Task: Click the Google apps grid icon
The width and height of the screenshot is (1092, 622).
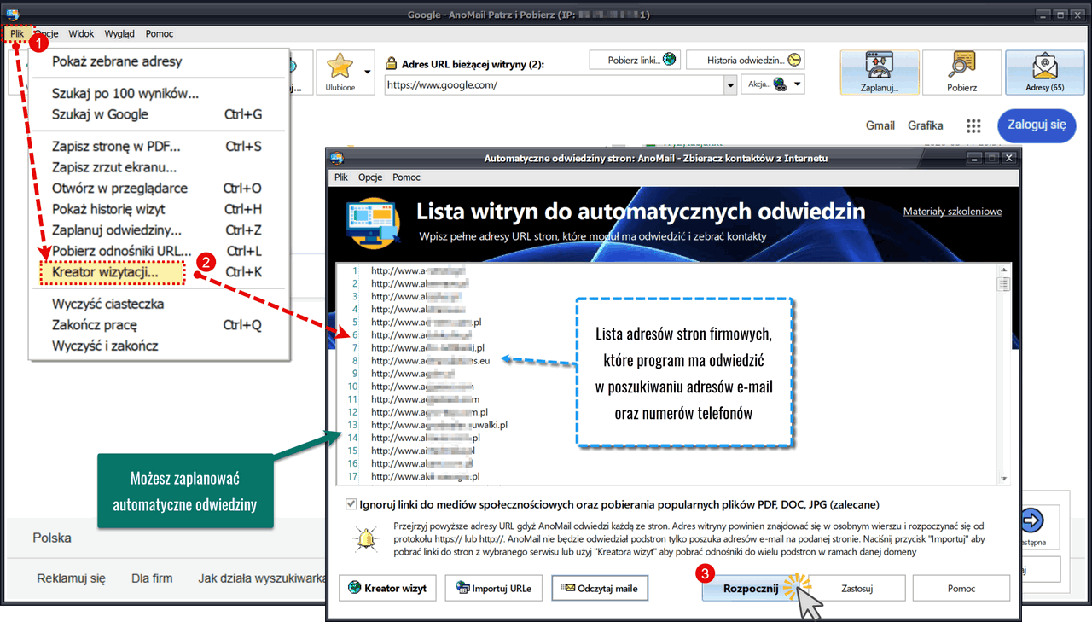Action: 973,126
